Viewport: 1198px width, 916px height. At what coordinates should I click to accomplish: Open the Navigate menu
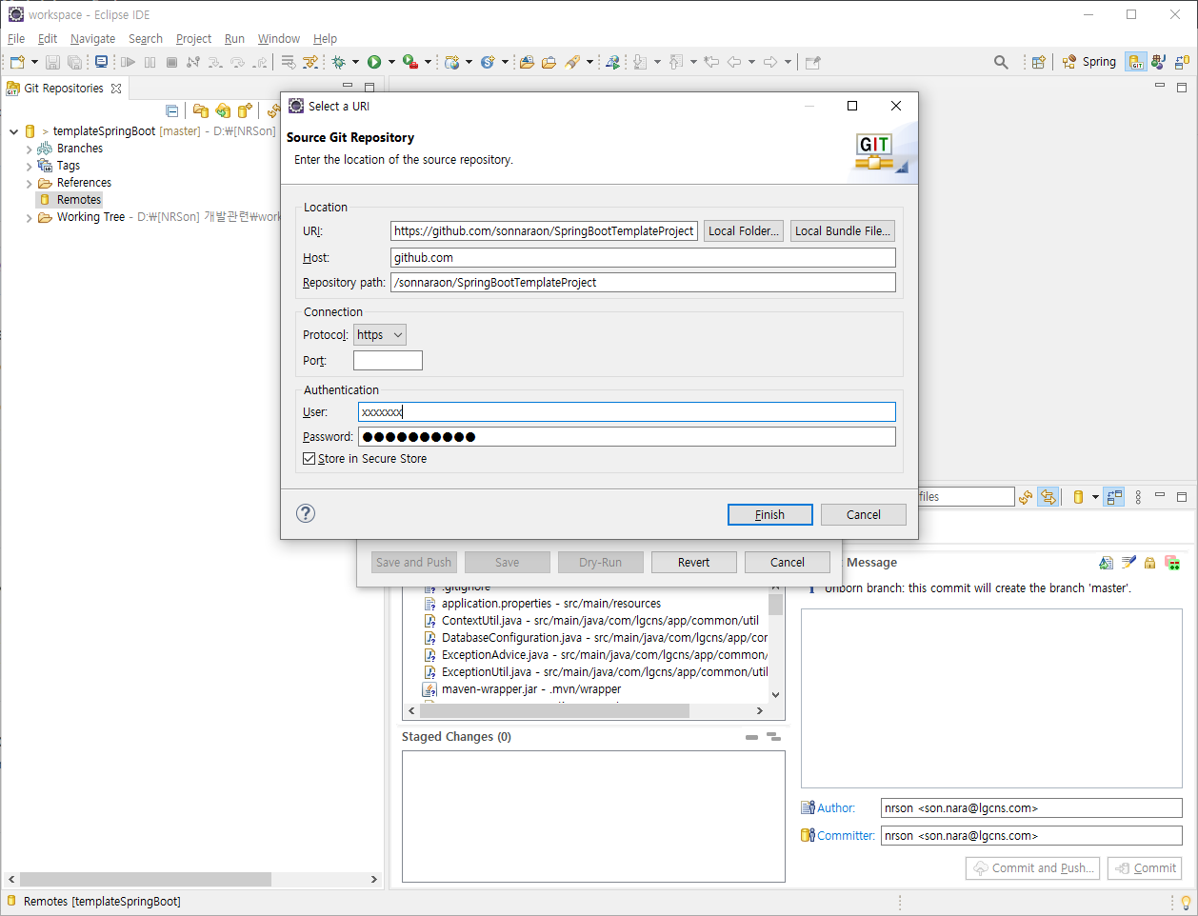pyautogui.click(x=92, y=39)
